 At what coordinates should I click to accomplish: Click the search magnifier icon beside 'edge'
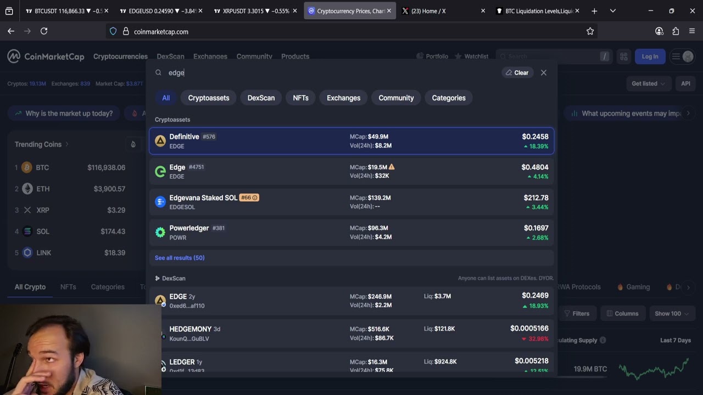coord(158,72)
